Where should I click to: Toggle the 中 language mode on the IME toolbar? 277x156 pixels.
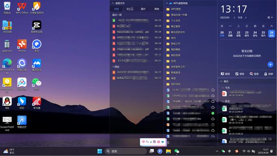click(x=143, y=142)
